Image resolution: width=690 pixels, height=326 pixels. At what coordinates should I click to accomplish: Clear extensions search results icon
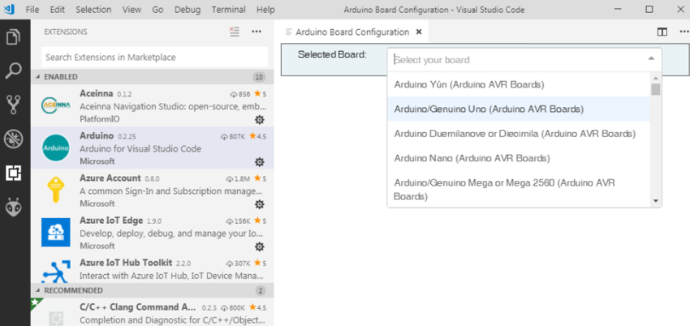[235, 32]
